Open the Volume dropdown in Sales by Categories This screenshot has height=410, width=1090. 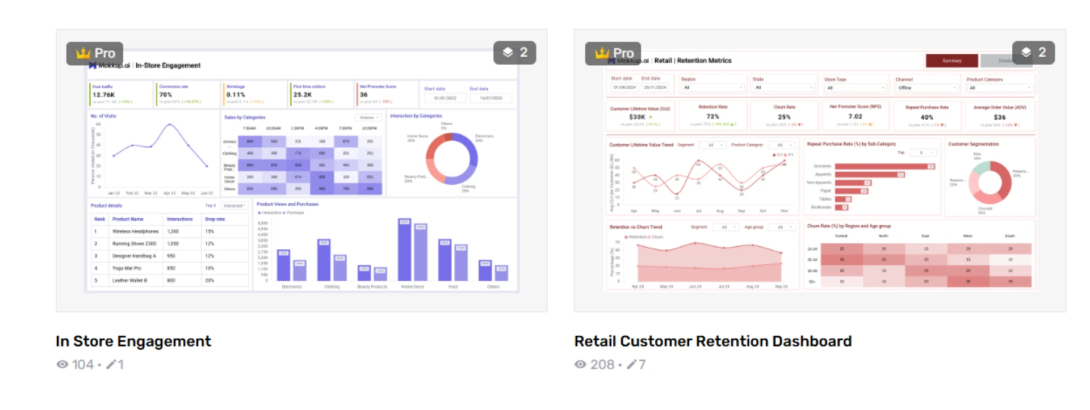click(x=369, y=118)
